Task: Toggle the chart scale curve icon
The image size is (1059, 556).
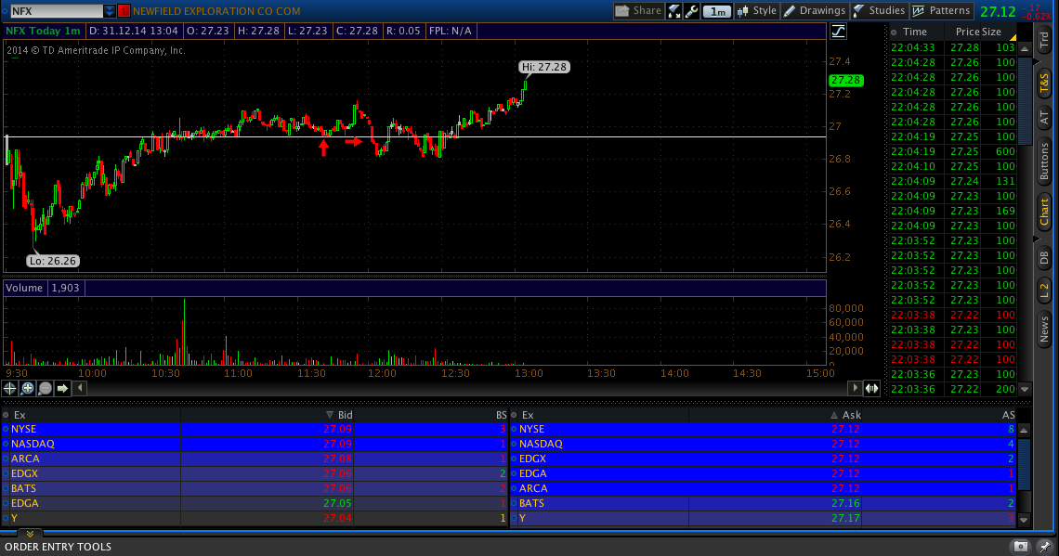Action: tap(838, 31)
